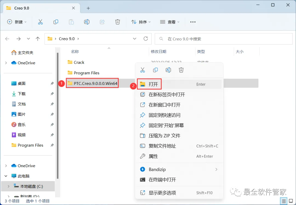Open 音乐 in the sidebar

click(x=19, y=125)
